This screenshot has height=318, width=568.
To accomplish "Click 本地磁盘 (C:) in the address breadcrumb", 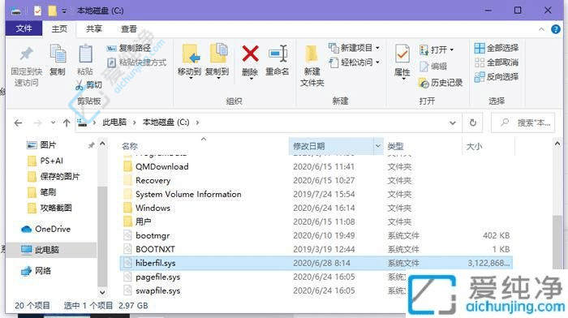I will coord(166,122).
